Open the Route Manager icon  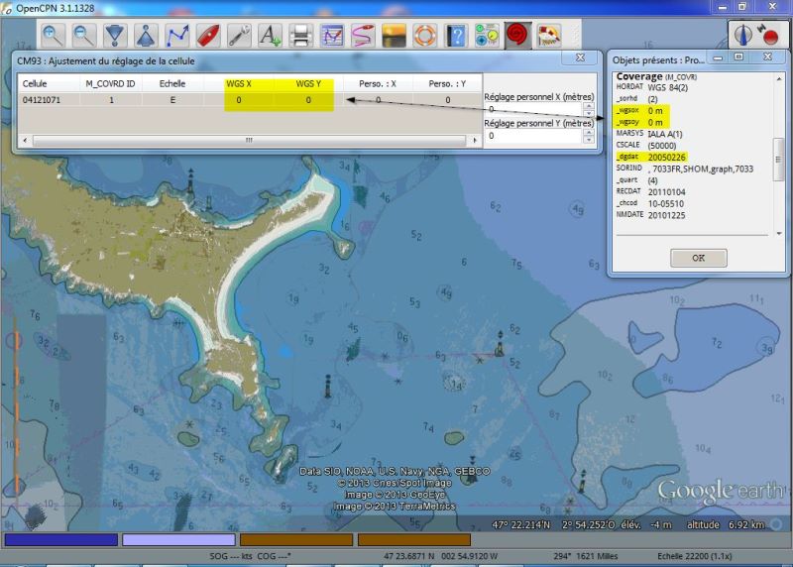pos(332,36)
